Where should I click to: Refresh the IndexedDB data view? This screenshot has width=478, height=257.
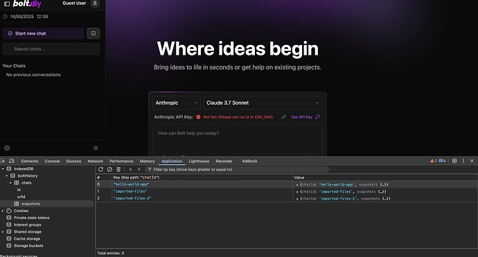(x=100, y=170)
